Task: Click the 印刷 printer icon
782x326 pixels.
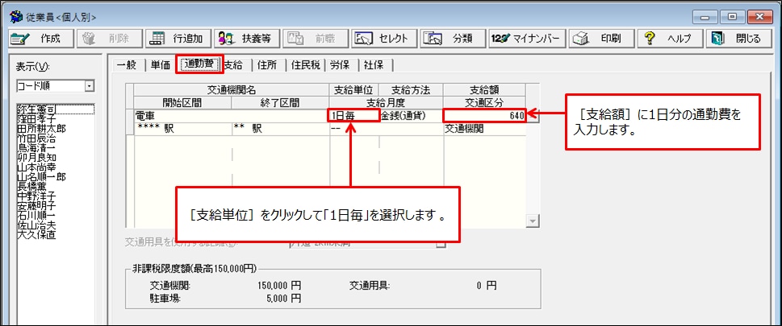Action: [x=582, y=39]
